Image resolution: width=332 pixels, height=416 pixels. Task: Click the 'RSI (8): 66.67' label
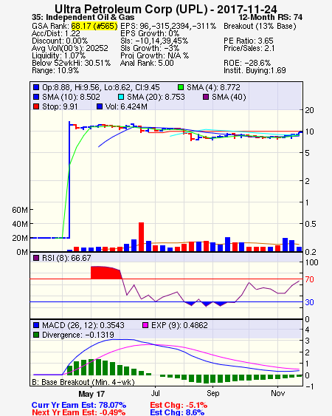tap(66, 258)
